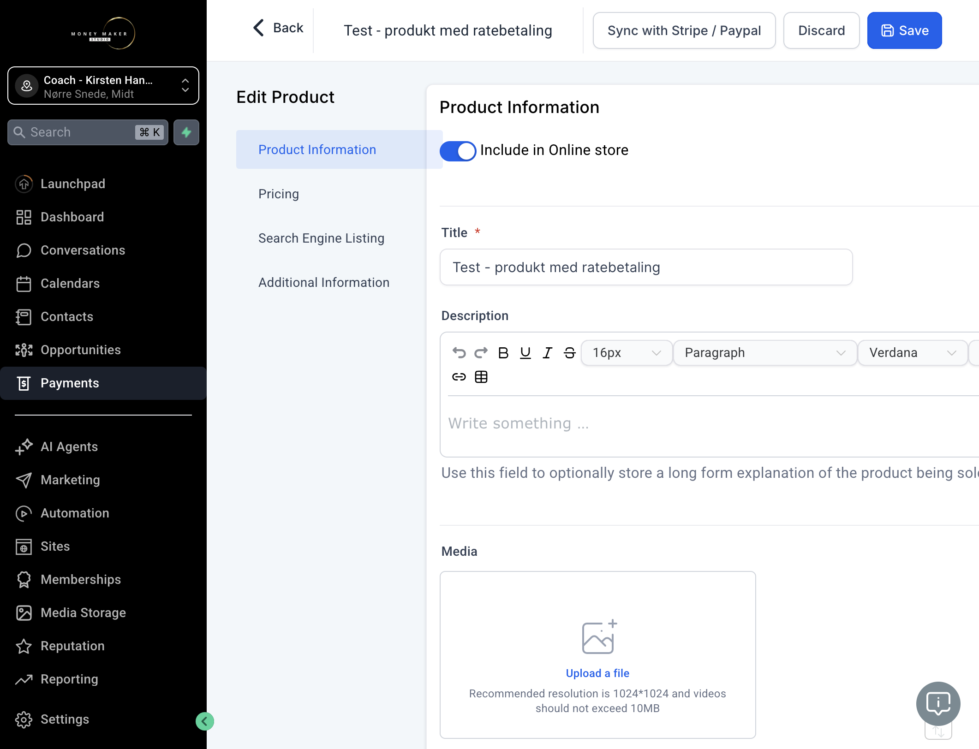Click the image upload icon in Media
The image size is (979, 749).
coord(599,636)
